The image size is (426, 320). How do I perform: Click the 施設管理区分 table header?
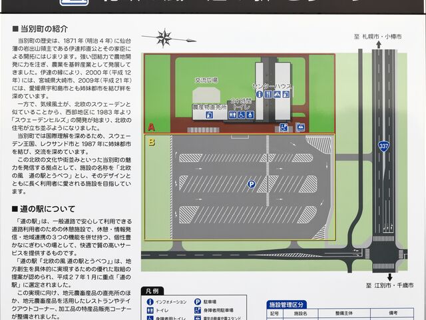(290, 303)
